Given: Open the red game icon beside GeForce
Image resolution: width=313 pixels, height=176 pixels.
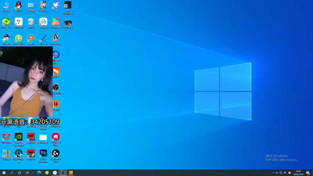Looking at the screenshot, I should 31,138.
